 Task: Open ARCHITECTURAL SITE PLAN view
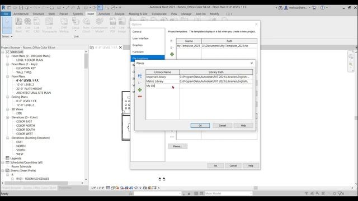click(x=34, y=93)
